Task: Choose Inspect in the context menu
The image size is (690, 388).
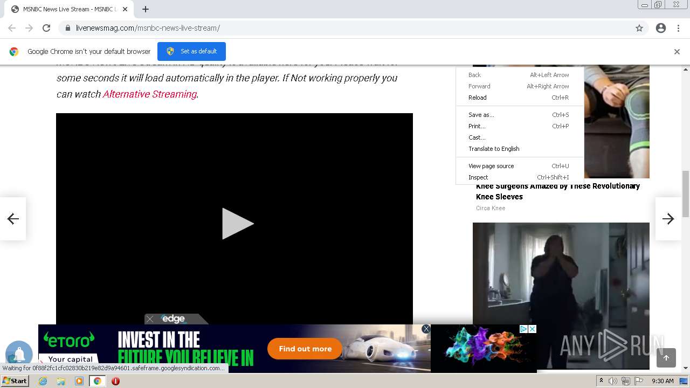Action: [520, 177]
